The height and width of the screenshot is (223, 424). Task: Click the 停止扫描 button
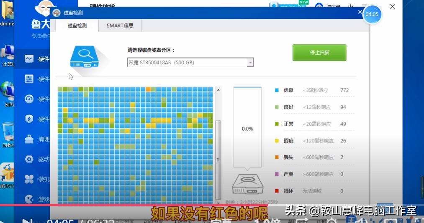coord(319,53)
